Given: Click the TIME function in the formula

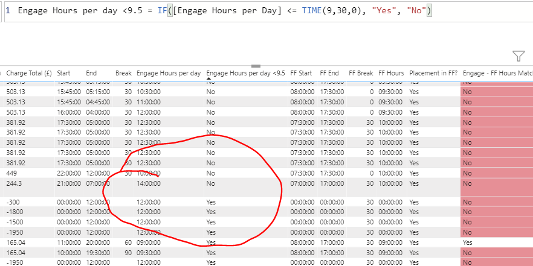Looking at the screenshot, I should 311,11.
